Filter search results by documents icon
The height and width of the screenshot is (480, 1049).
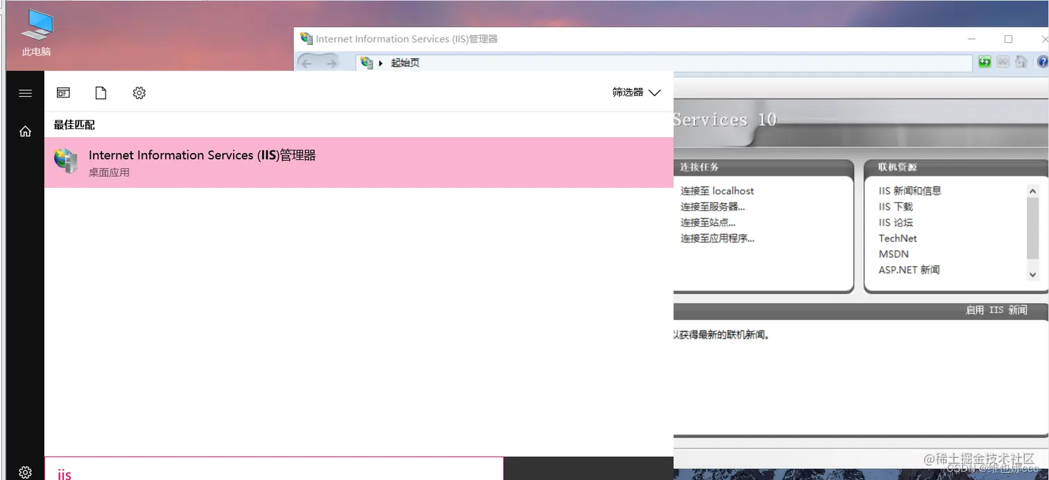pos(101,93)
